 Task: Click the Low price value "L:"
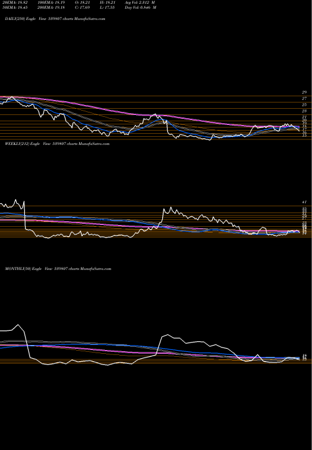click(x=107, y=7)
